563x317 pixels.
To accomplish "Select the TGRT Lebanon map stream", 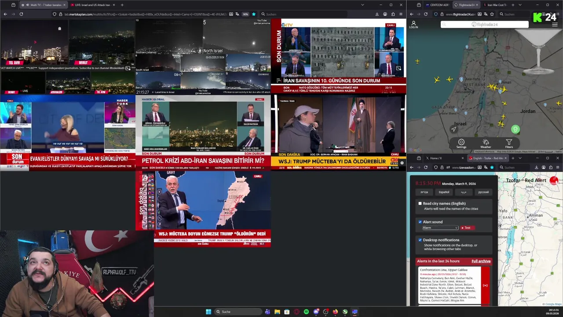I will pos(203,209).
